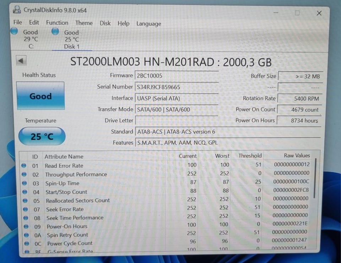
Task: Minimize the CrystalDiskInfo window
Action: tap(276, 13)
